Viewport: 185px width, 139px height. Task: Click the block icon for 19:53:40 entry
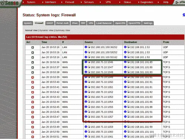pos(33,82)
